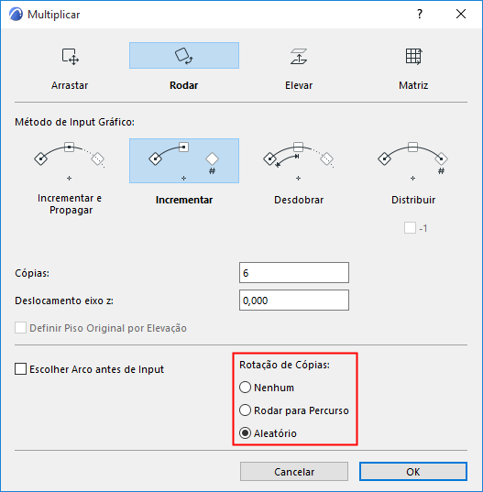Choose the Matriz matrix icon

pos(413,56)
